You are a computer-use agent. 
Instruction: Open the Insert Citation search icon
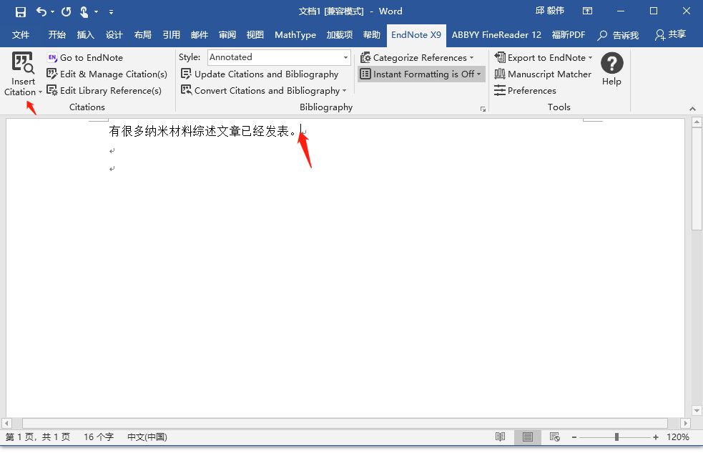click(22, 63)
